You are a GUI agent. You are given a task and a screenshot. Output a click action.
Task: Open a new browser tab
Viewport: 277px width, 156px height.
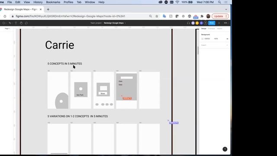point(48,10)
